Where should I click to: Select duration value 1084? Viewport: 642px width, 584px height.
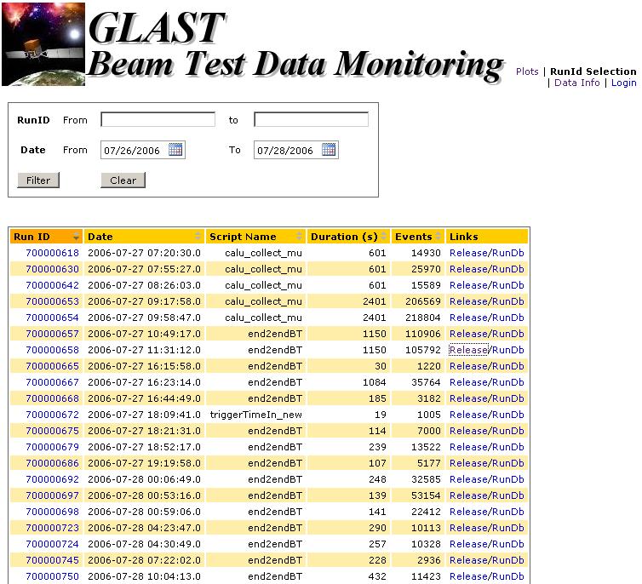click(375, 382)
